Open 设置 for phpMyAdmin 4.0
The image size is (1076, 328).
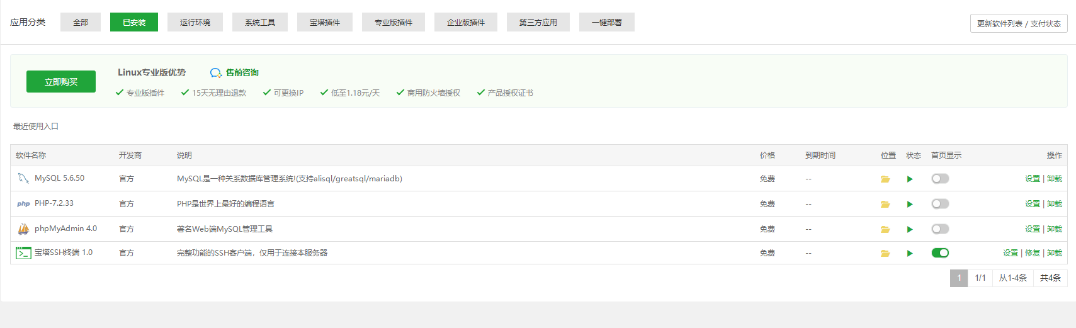click(1033, 229)
